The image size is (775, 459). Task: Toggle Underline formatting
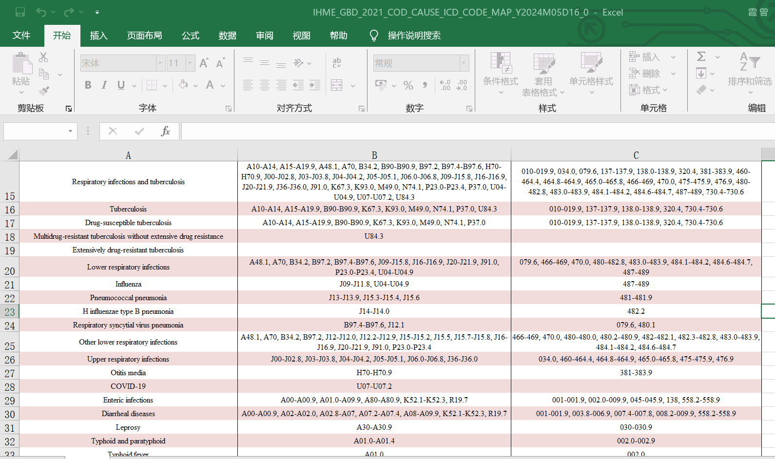point(121,85)
